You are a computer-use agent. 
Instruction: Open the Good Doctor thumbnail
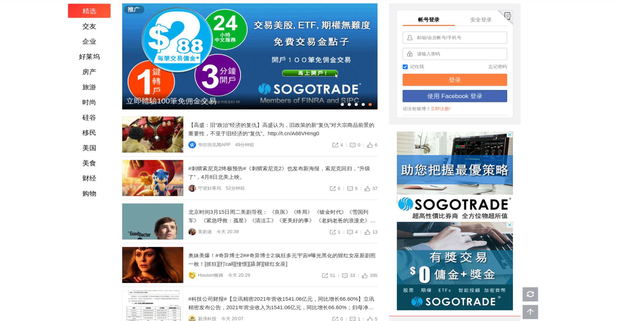152,221
